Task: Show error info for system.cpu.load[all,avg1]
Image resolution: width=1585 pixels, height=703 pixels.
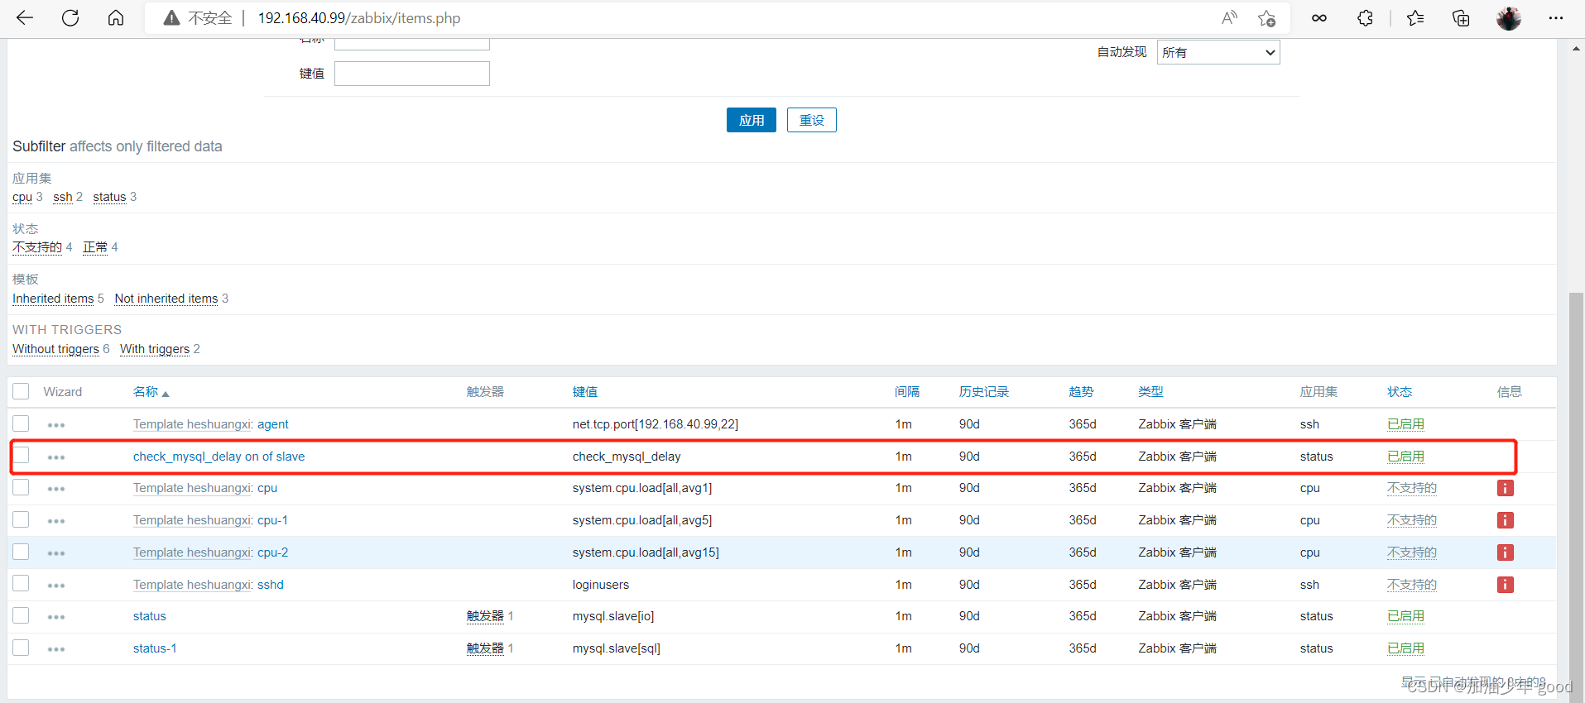Action: [x=1506, y=488]
